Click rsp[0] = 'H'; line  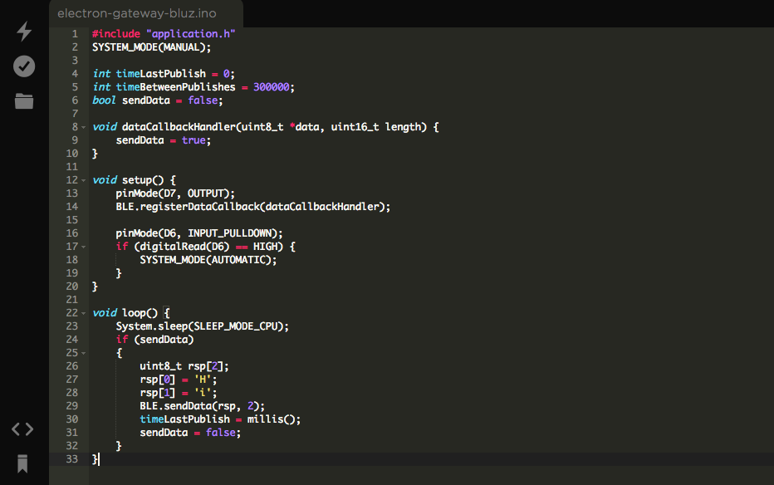(x=179, y=380)
